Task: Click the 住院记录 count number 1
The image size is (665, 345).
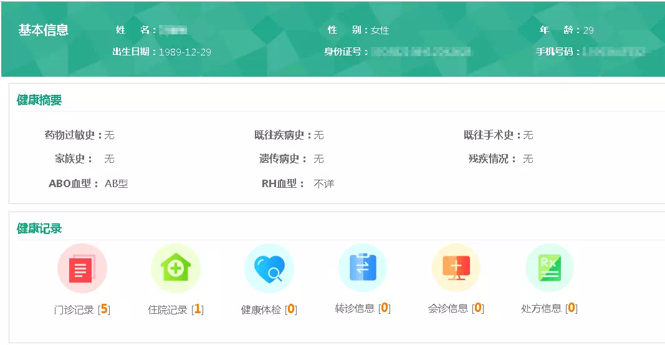Action: pyautogui.click(x=198, y=309)
